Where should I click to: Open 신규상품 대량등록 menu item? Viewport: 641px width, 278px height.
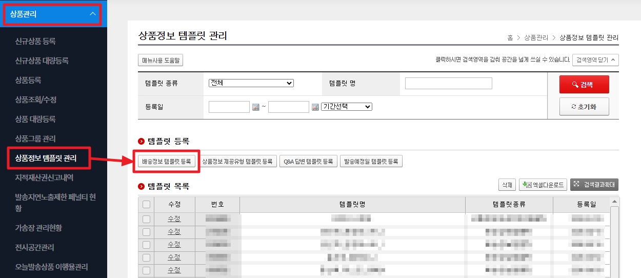[x=42, y=61]
